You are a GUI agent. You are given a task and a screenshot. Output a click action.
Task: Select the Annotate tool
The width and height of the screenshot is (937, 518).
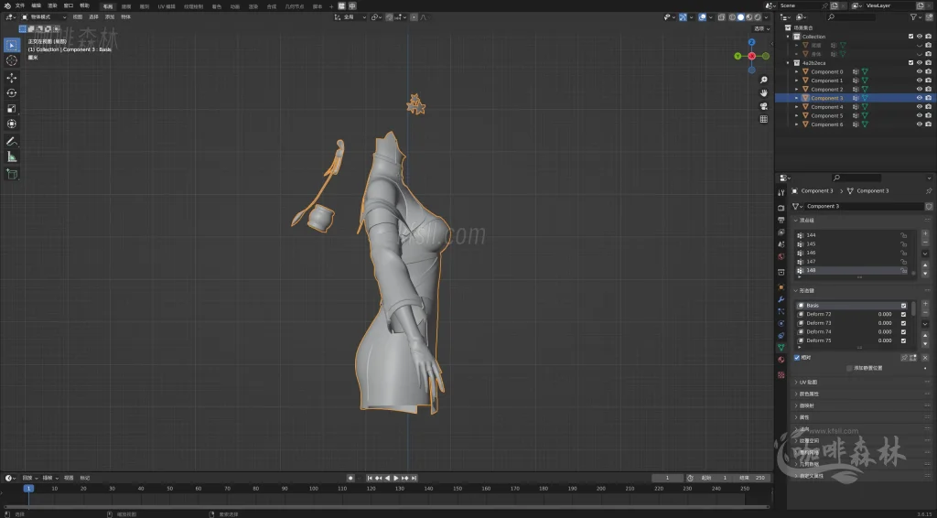pyautogui.click(x=11, y=142)
